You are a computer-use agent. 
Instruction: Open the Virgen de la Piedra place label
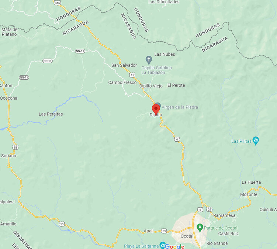point(180,107)
